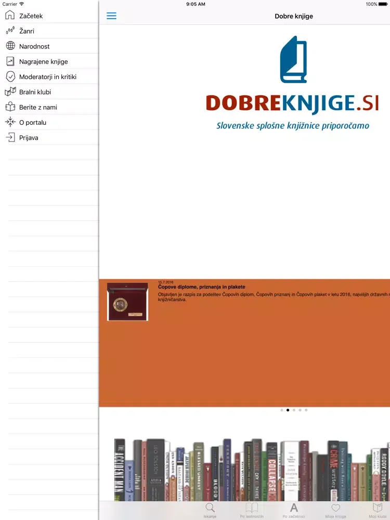390x520 pixels.
Task: Open the medal plaque thumbnail image
Action: [x=128, y=302]
